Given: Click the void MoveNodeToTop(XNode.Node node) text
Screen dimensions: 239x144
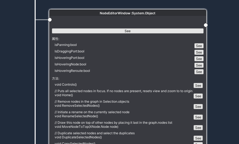Looking at the screenshot, I should [87, 127].
